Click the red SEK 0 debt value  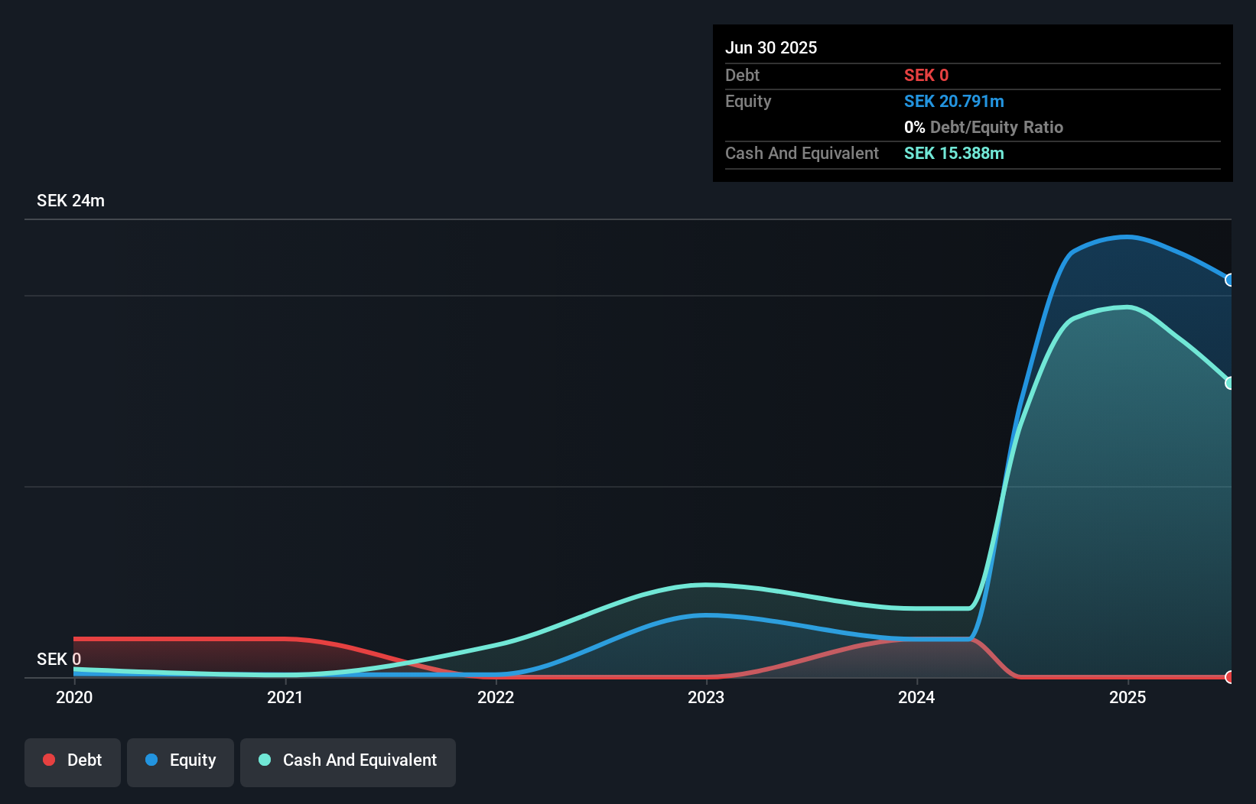coord(926,76)
